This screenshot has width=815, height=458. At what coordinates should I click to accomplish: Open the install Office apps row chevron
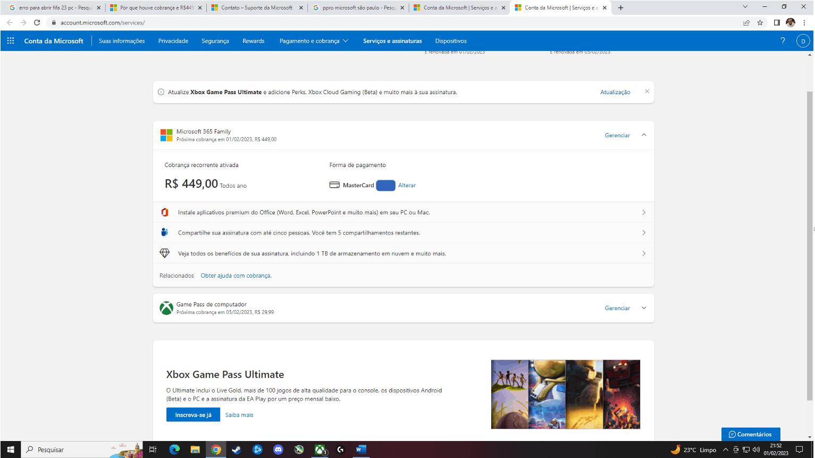(x=644, y=212)
